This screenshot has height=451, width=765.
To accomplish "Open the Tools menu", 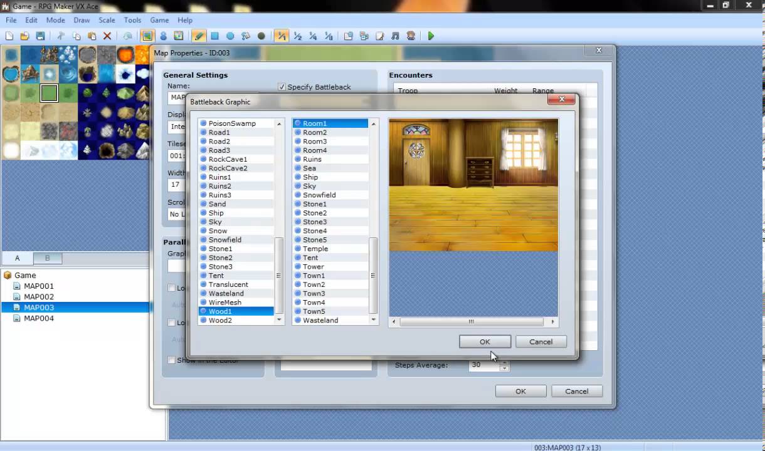I will coord(132,20).
